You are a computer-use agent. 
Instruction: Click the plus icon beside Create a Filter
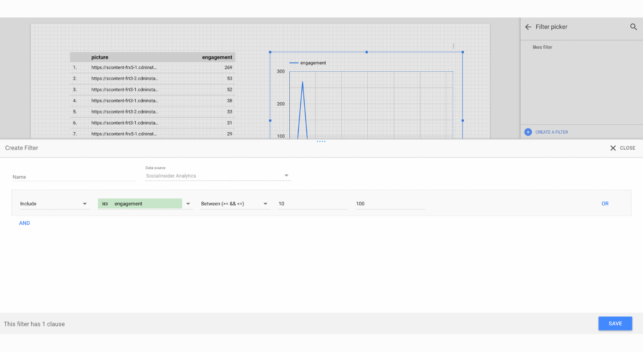[x=528, y=132]
